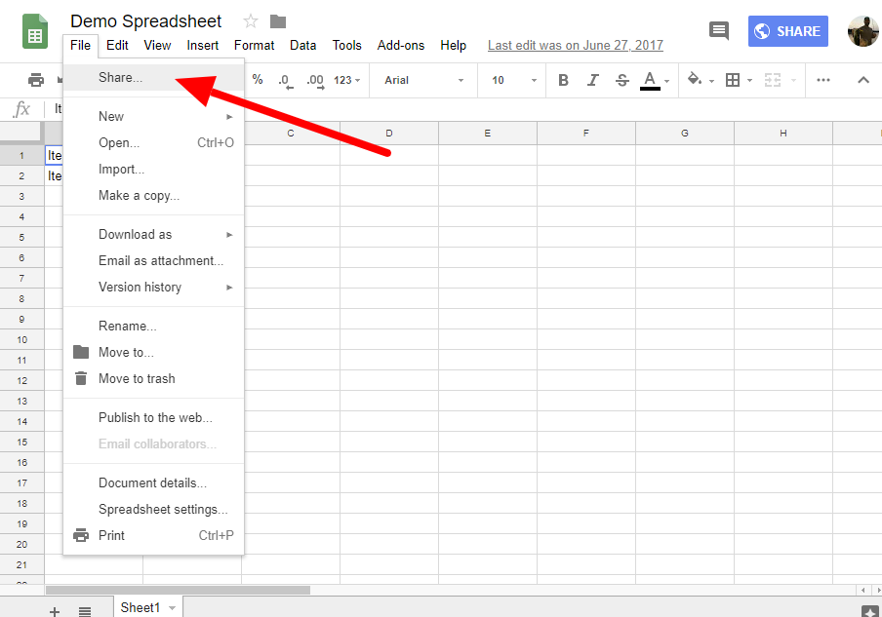The image size is (882, 617).
Task: Open the comments speech bubble icon
Action: 719,30
